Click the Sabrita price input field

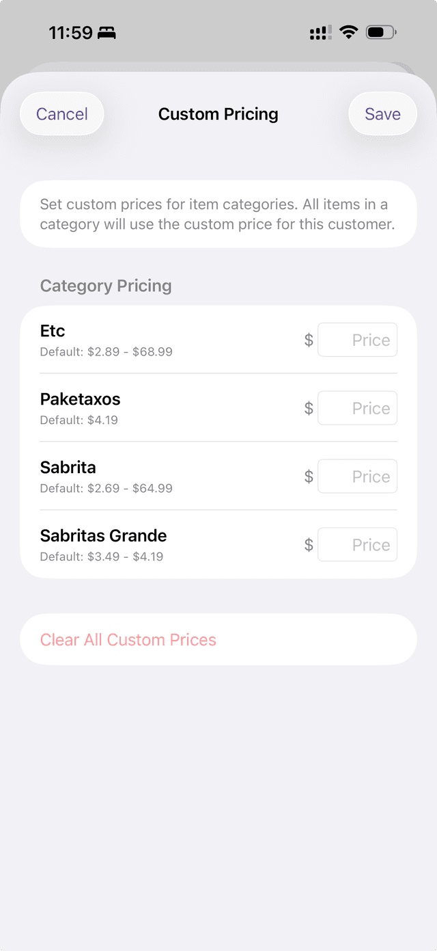point(357,477)
